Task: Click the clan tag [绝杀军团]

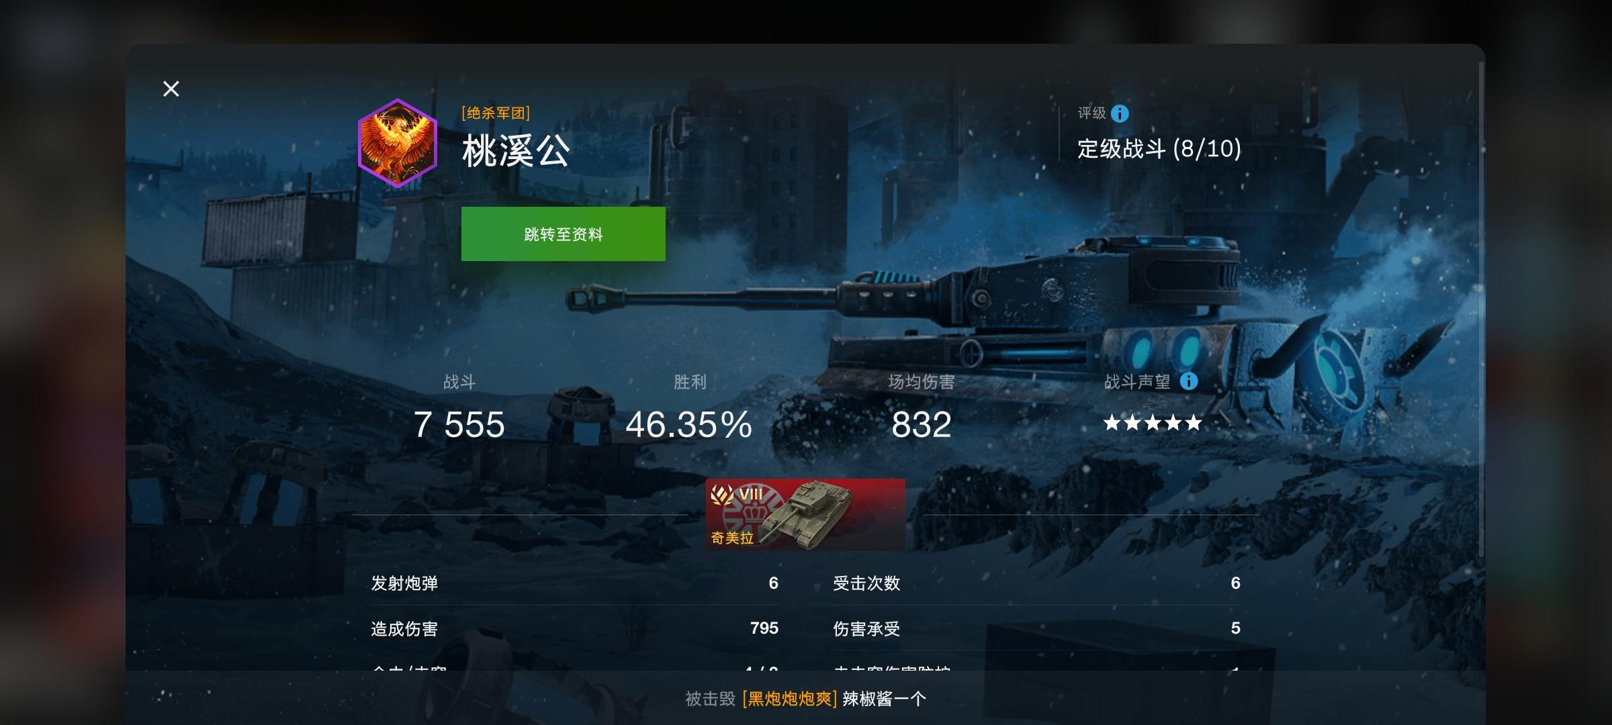Action: click(x=496, y=113)
